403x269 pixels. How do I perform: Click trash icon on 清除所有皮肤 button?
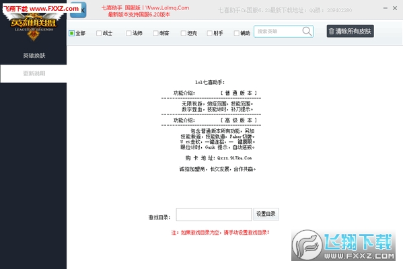[x=331, y=32]
